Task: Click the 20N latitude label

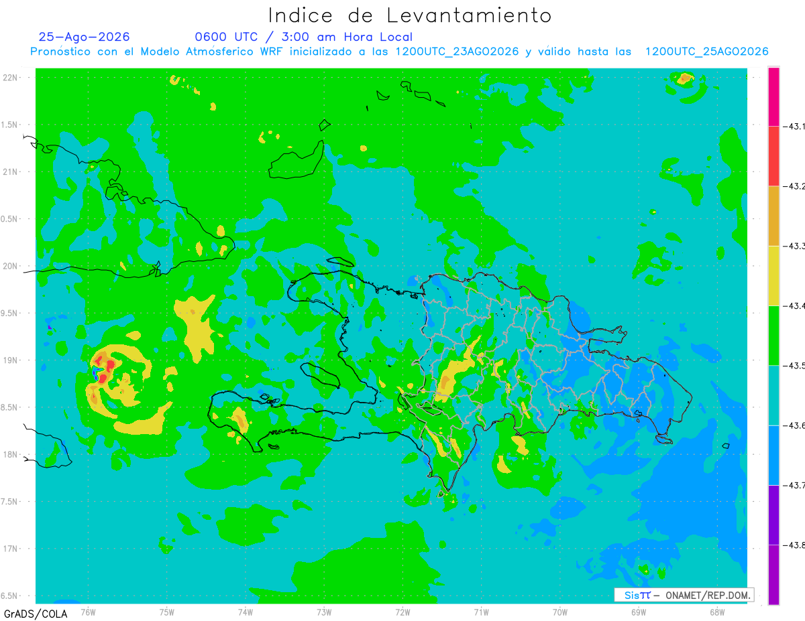Action: coord(11,266)
